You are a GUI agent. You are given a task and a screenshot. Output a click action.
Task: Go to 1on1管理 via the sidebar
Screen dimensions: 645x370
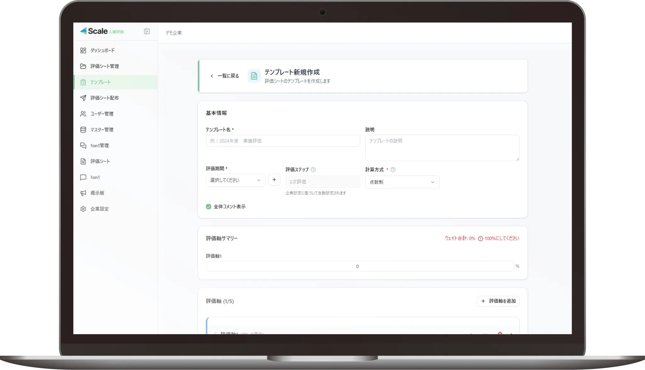pyautogui.click(x=99, y=145)
